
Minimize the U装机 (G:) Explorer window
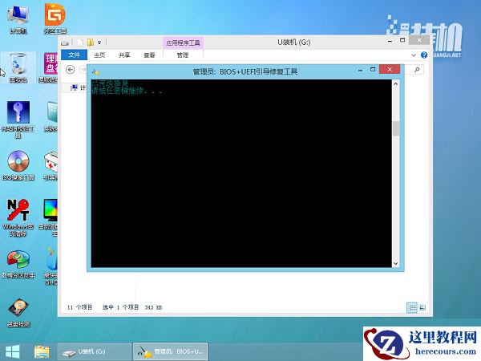click(x=390, y=41)
